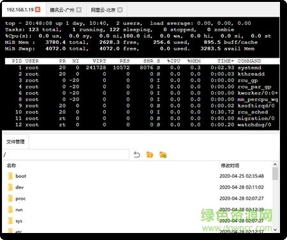The height and width of the screenshot is (240, 287).
Task: Click the upload folder icon
Action: click(150, 155)
